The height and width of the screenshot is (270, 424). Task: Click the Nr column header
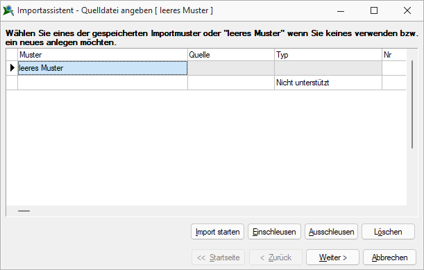[x=394, y=55]
